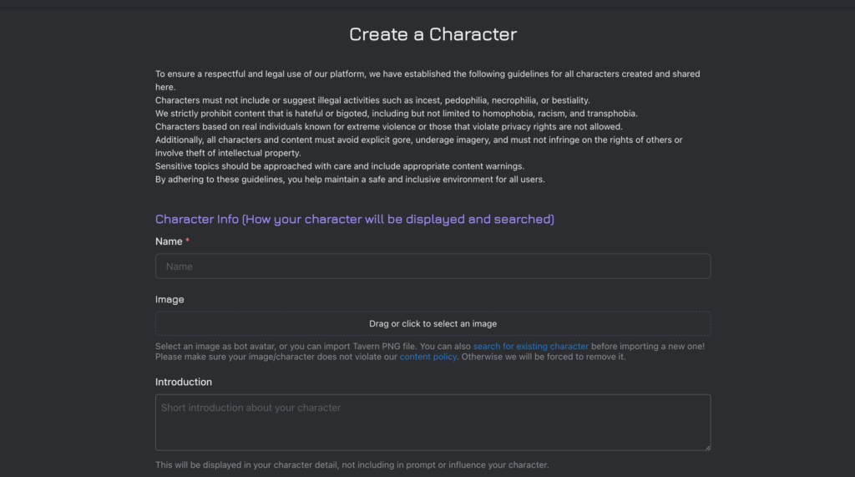Click the guideline about real individuals
855x477 pixels.
pos(388,127)
